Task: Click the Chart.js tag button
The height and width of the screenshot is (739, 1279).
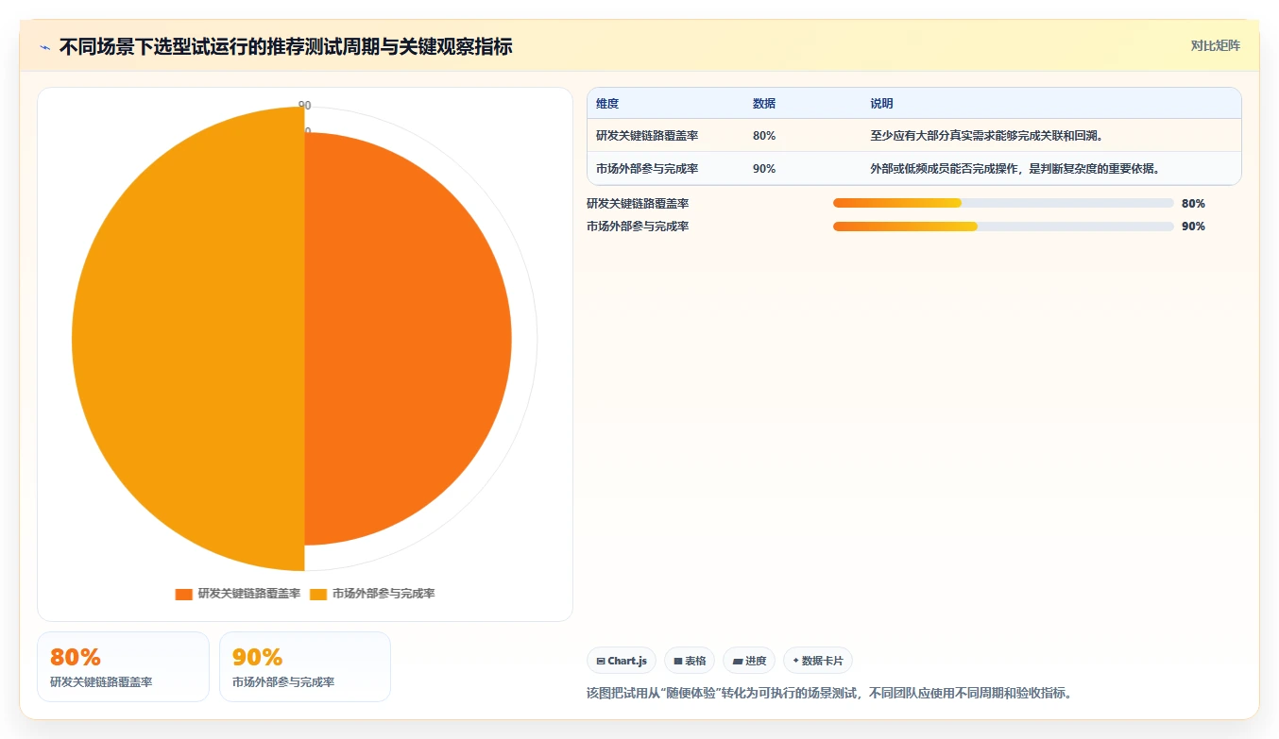Action: click(622, 661)
